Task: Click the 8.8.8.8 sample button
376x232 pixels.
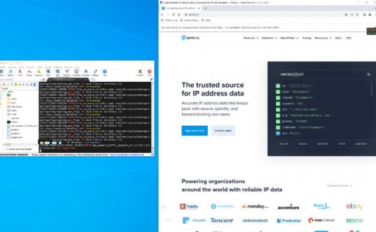Action: click(302, 144)
